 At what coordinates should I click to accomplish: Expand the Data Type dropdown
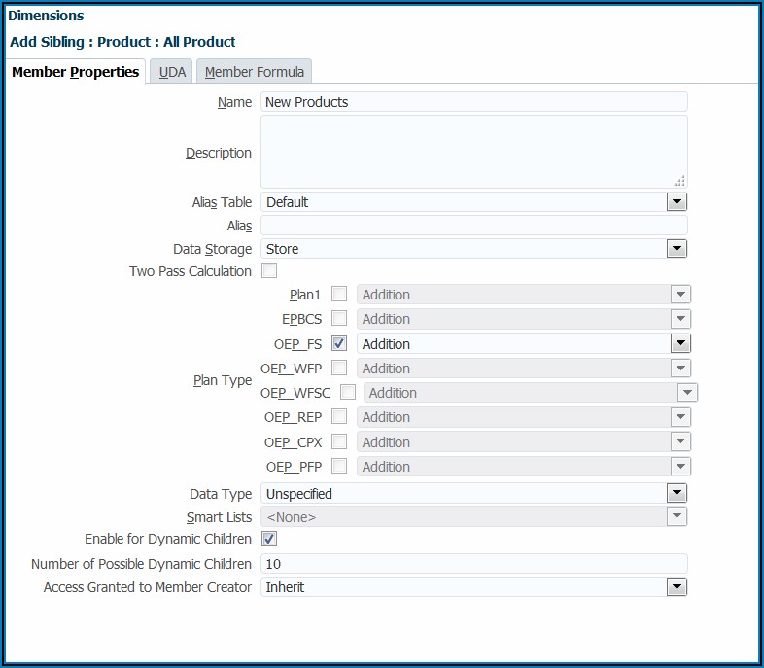[x=677, y=493]
